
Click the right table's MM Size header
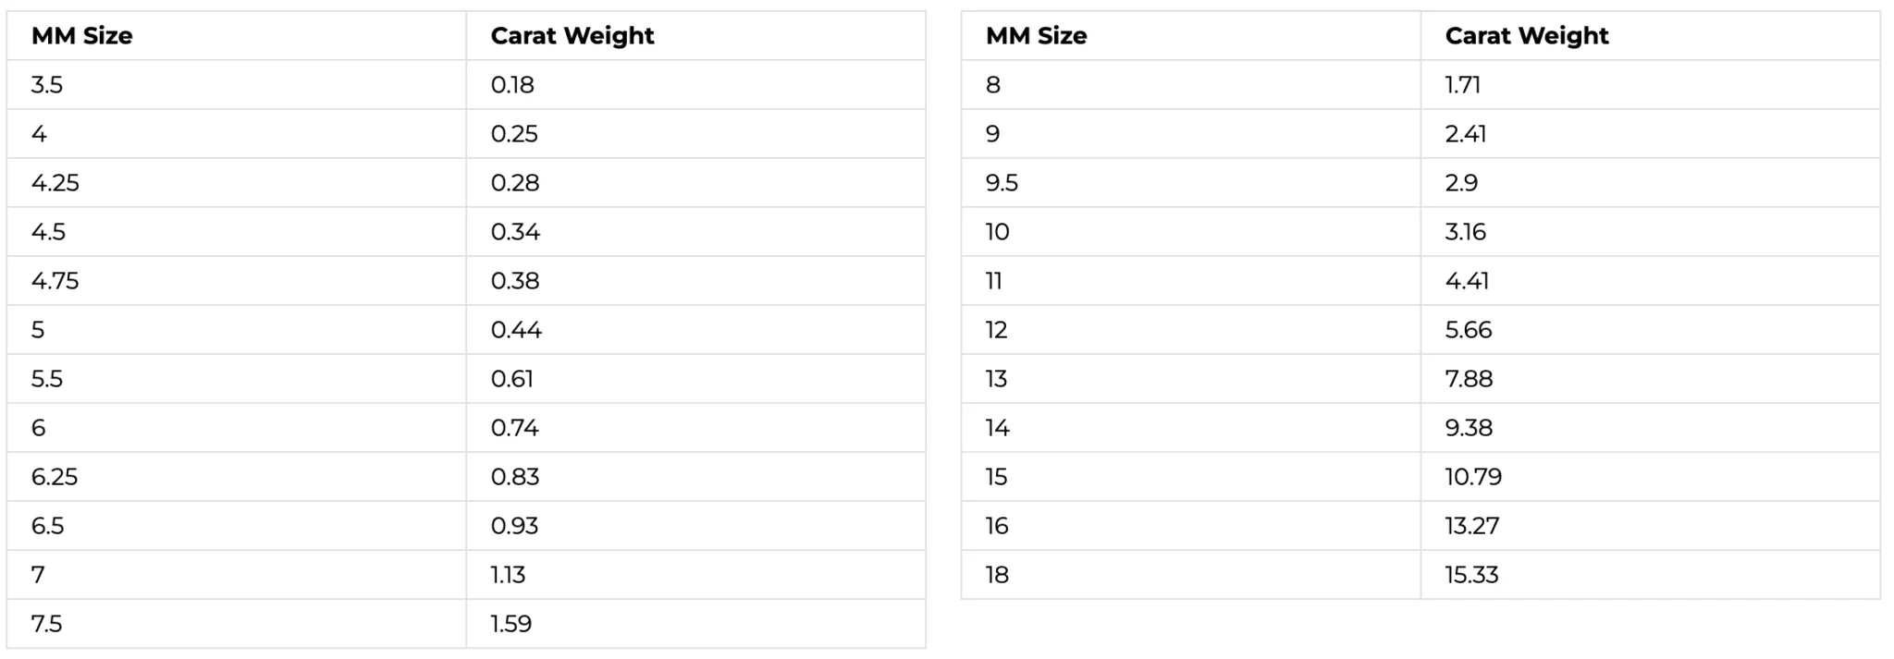click(x=1036, y=36)
